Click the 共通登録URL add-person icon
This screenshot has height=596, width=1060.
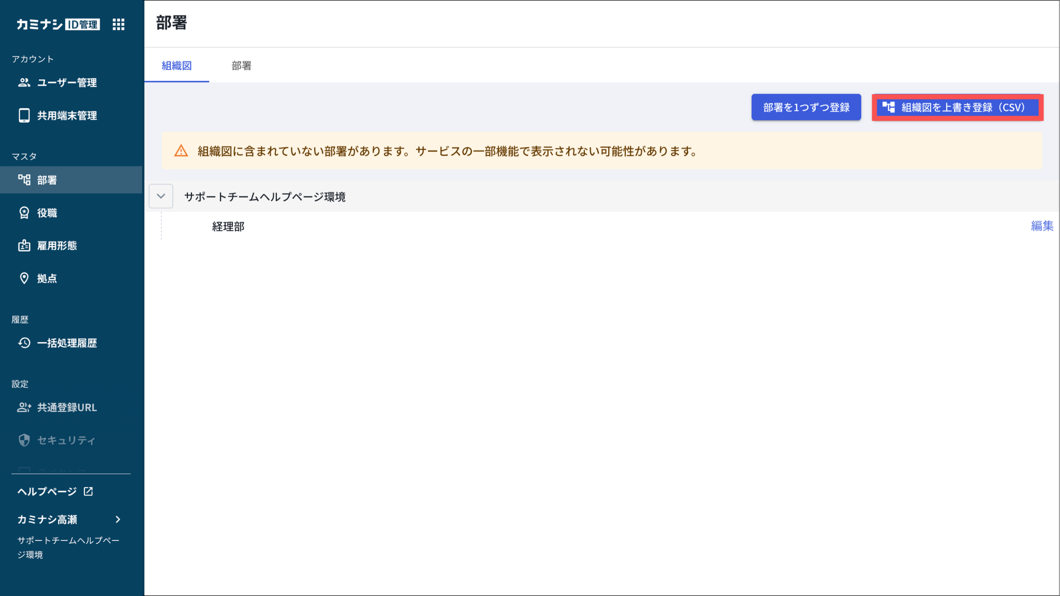(24, 408)
